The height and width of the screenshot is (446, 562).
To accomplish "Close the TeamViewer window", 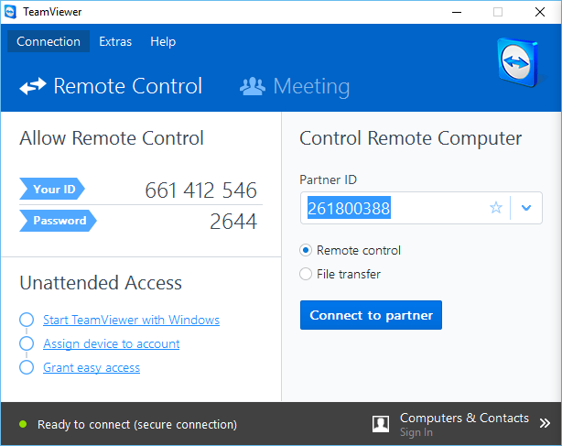I will pyautogui.click(x=540, y=12).
